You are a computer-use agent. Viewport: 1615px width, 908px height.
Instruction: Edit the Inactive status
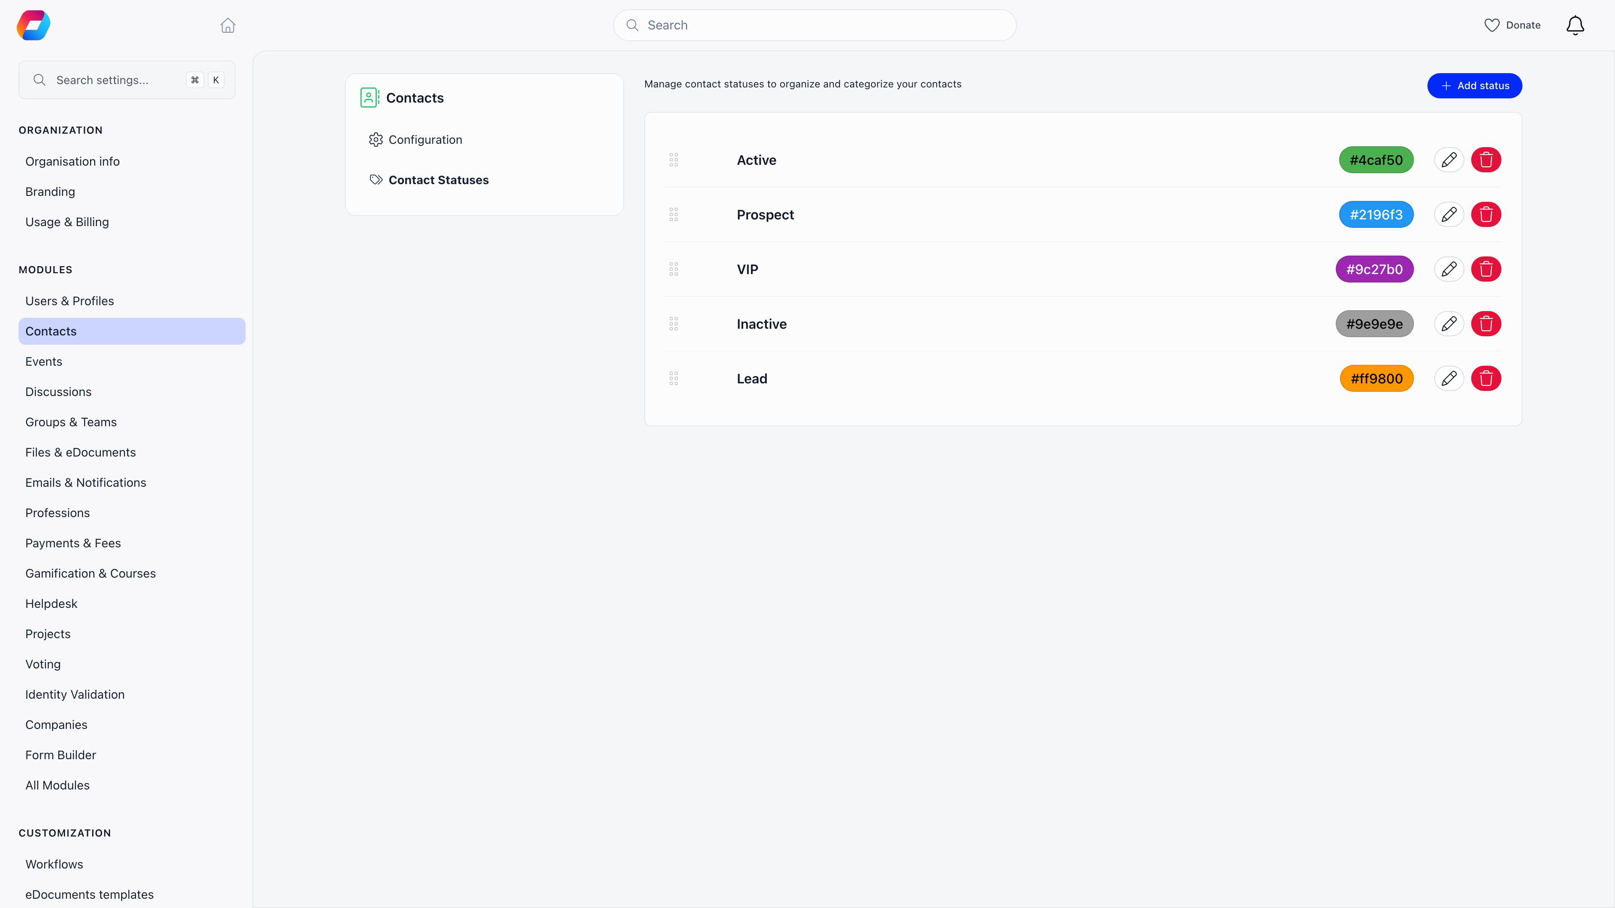[1449, 323]
